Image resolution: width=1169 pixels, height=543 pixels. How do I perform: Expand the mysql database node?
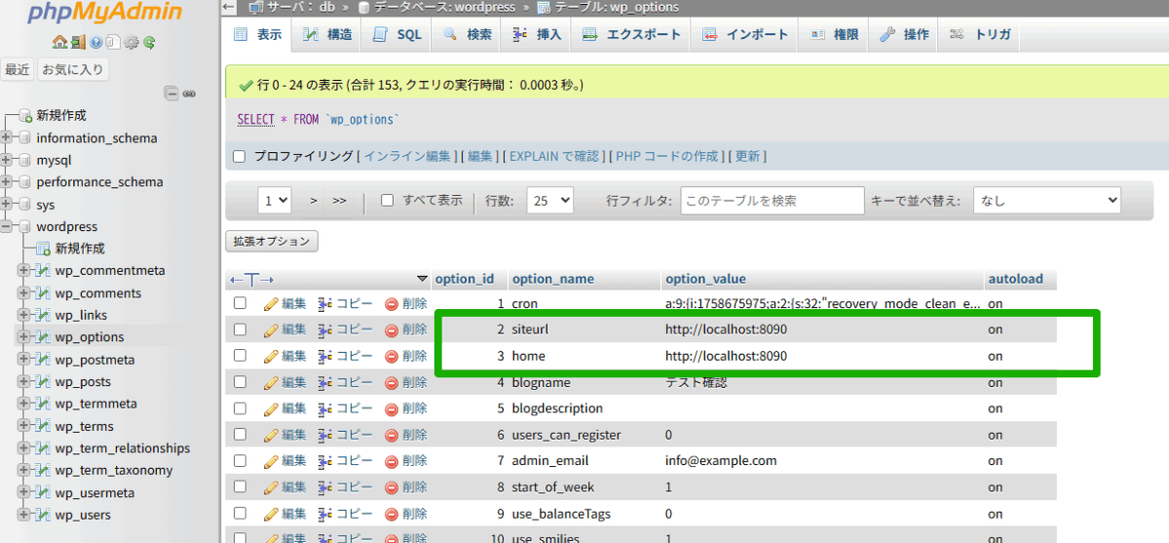[x=7, y=160]
